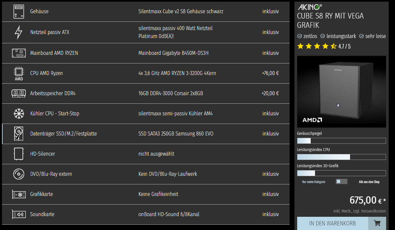Select the Nur meine Kategorie label
This screenshot has width=395, height=230.
click(314, 182)
